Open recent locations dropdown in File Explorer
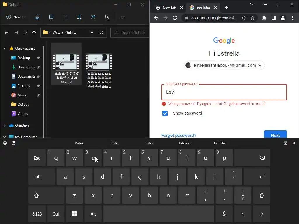299x224 pixels. (x=25, y=33)
